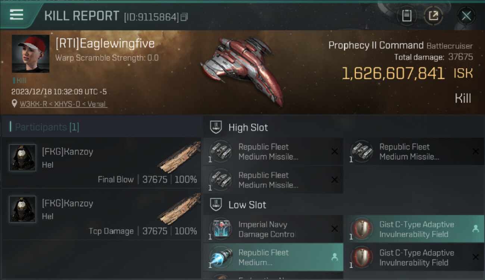
Task: Select the highlighted Republic Fleet Medium module
Action: click(273, 257)
